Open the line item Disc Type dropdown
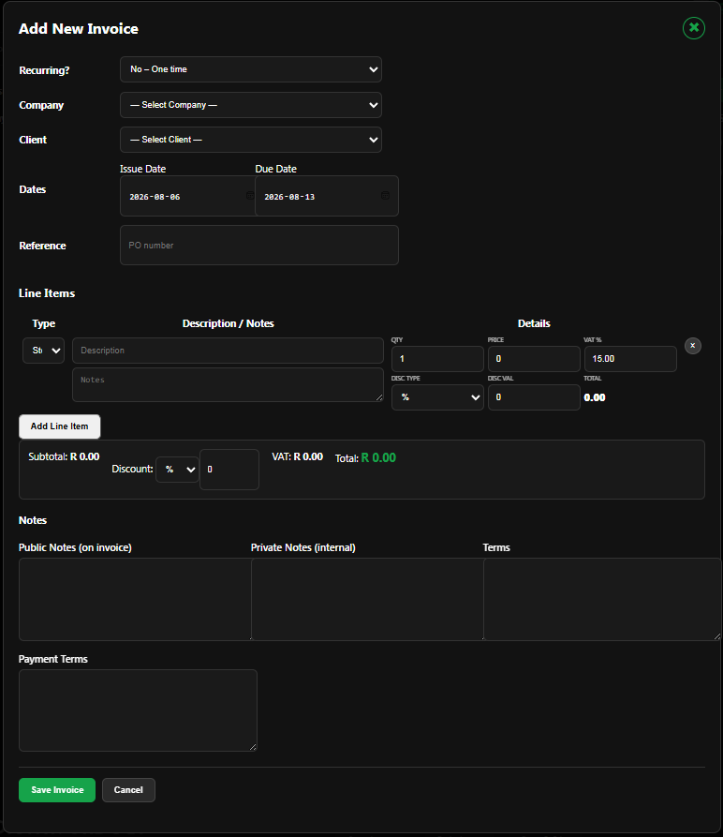This screenshot has height=837, width=723. tap(437, 397)
